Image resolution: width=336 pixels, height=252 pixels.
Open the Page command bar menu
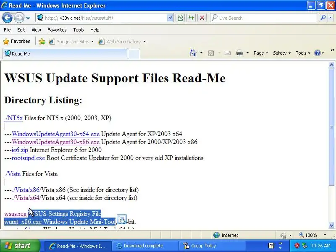pyautogui.click(x=261, y=53)
